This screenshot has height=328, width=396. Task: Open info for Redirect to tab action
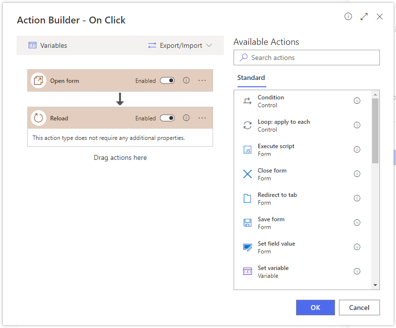point(357,198)
